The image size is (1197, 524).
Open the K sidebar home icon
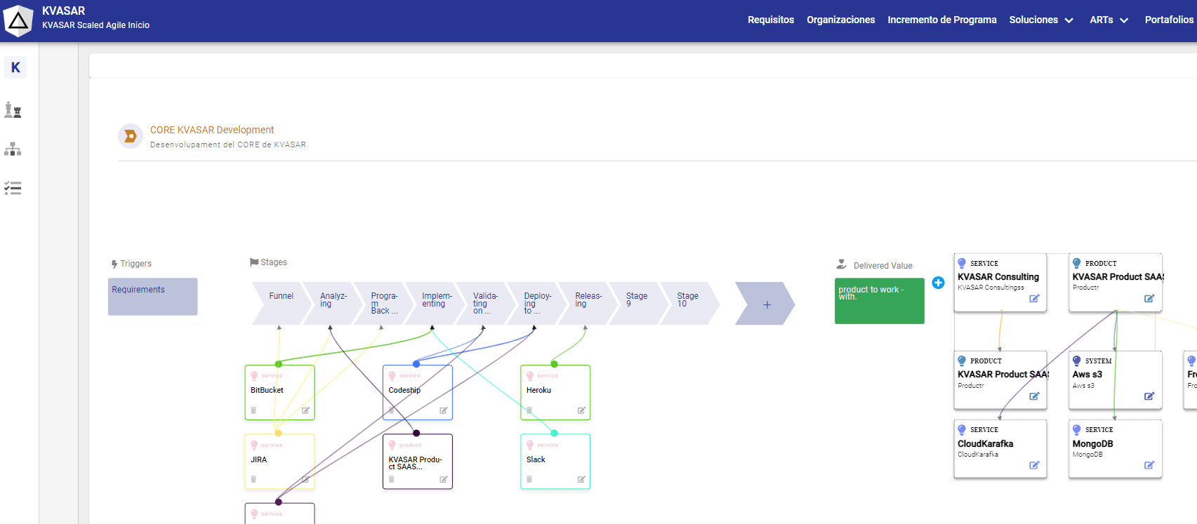pos(15,67)
